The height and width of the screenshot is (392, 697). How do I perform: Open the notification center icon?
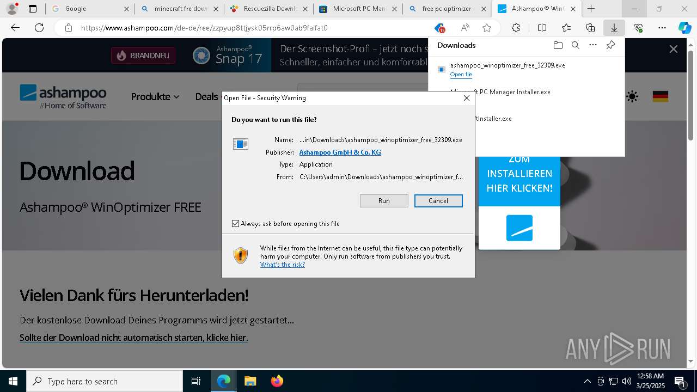coord(680,381)
